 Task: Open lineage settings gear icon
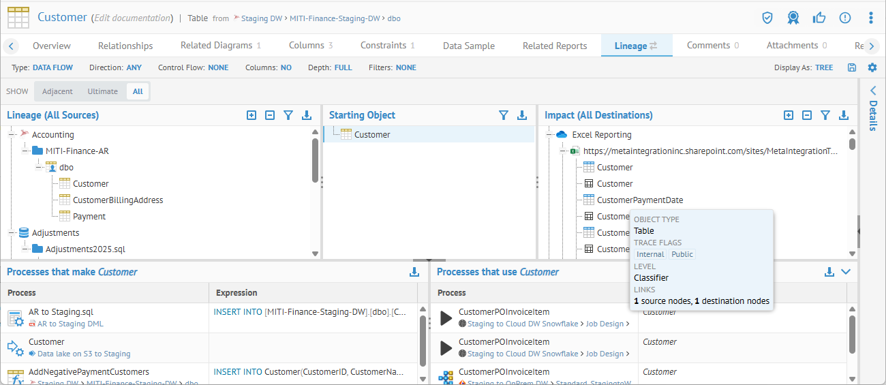coord(872,67)
